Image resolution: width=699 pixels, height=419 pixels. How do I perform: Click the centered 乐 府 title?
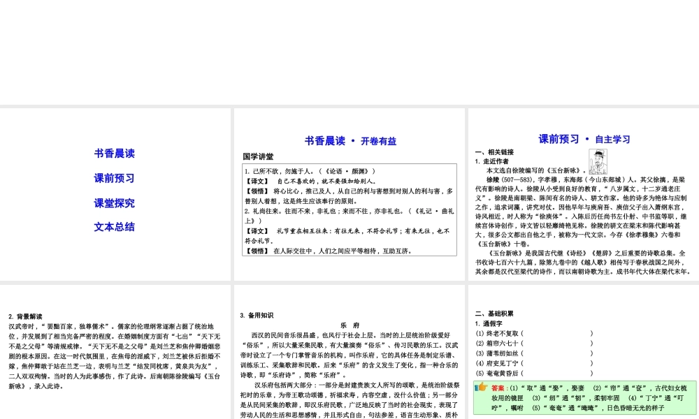click(x=350, y=325)
